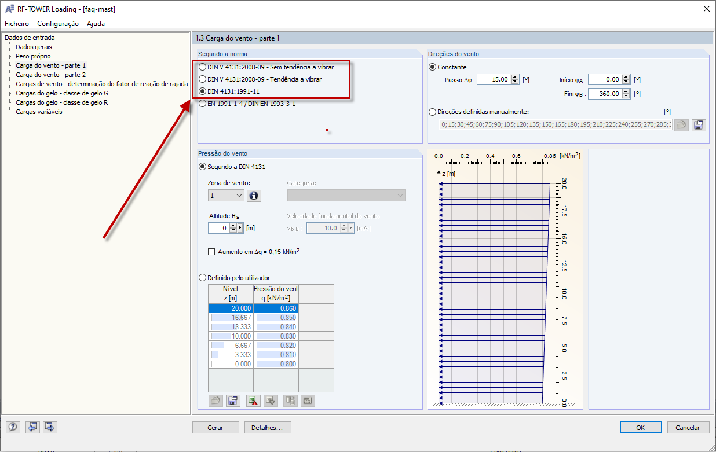Click Pressão do vento column header

[x=276, y=293]
